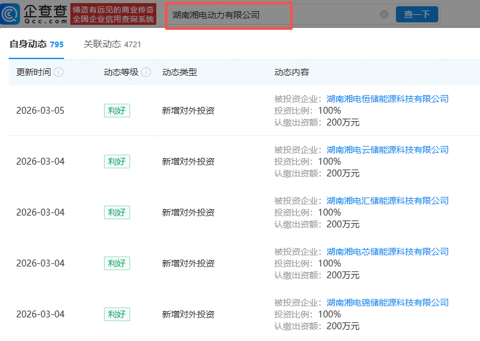480x341 pixels.
Task: Click info icon next to 动态等级
Action: (146, 72)
